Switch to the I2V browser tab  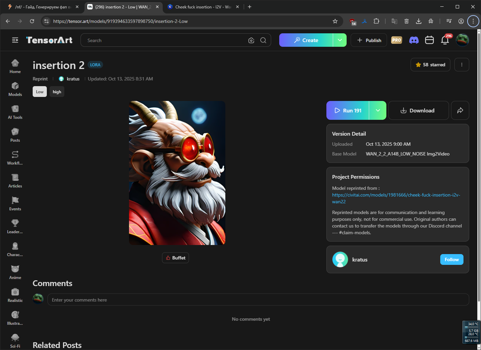pyautogui.click(x=203, y=7)
